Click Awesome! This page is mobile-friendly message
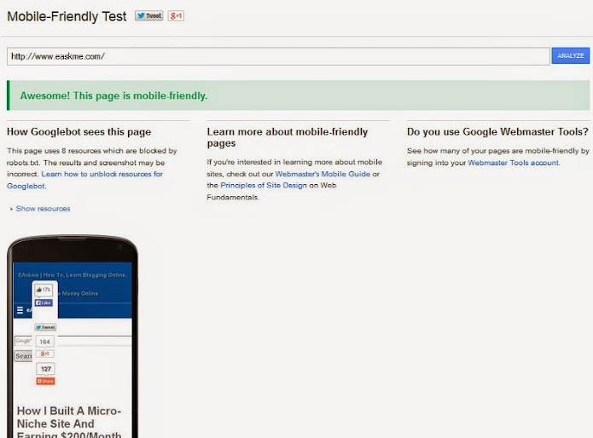 point(113,95)
